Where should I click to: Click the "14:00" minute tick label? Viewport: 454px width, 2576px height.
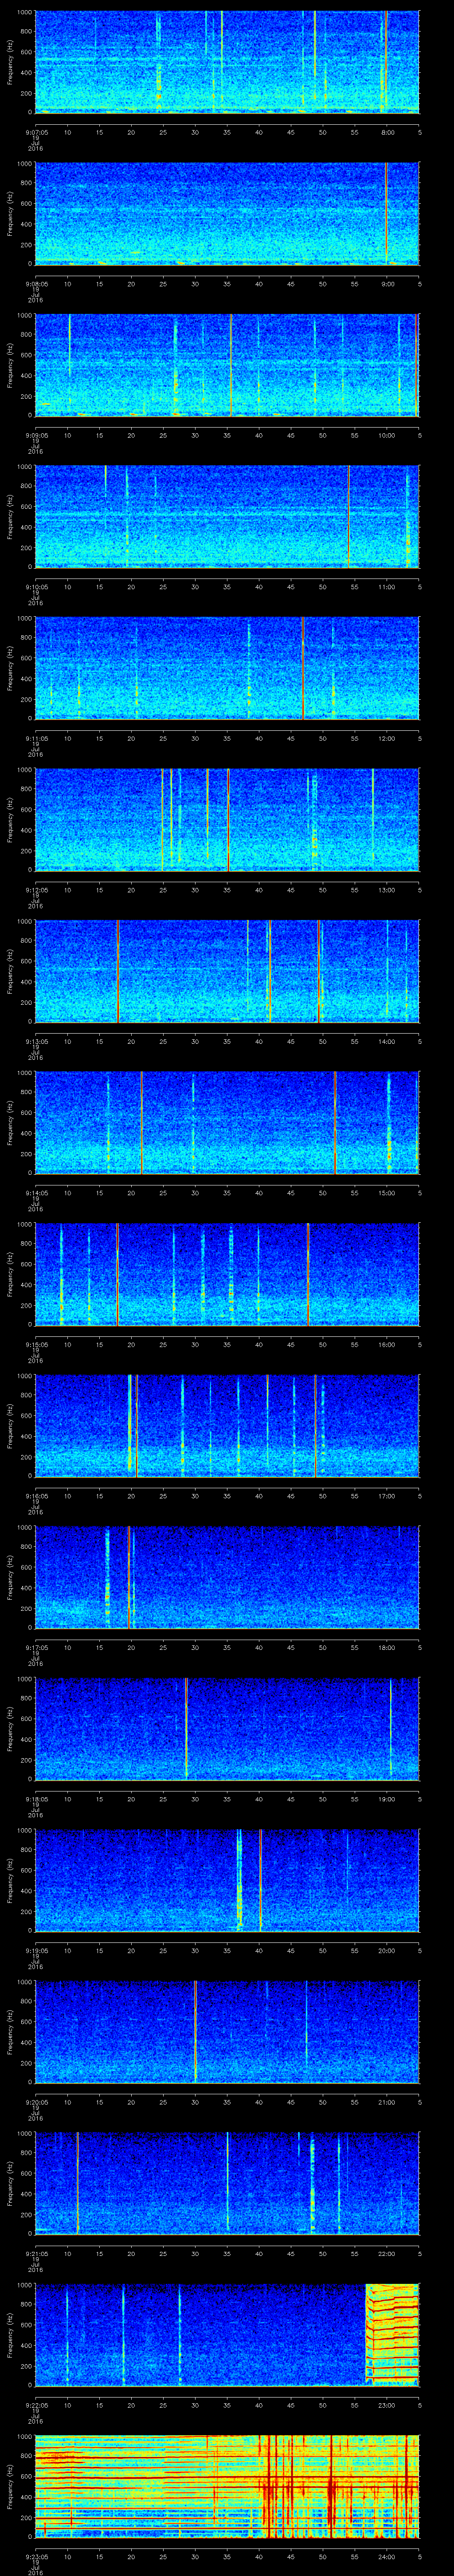[387, 1041]
